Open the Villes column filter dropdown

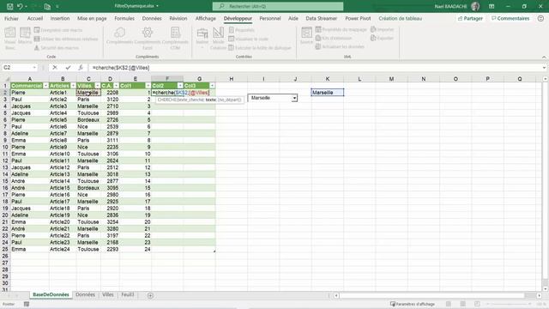tap(97, 86)
